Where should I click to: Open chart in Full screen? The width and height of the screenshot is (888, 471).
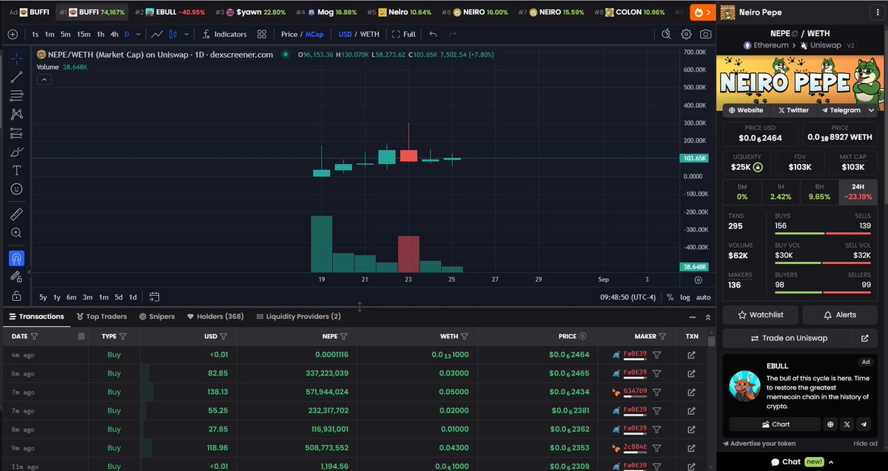404,34
